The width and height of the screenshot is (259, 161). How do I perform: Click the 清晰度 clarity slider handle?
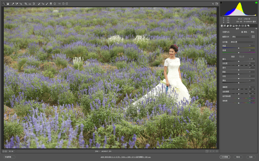pos(238,89)
